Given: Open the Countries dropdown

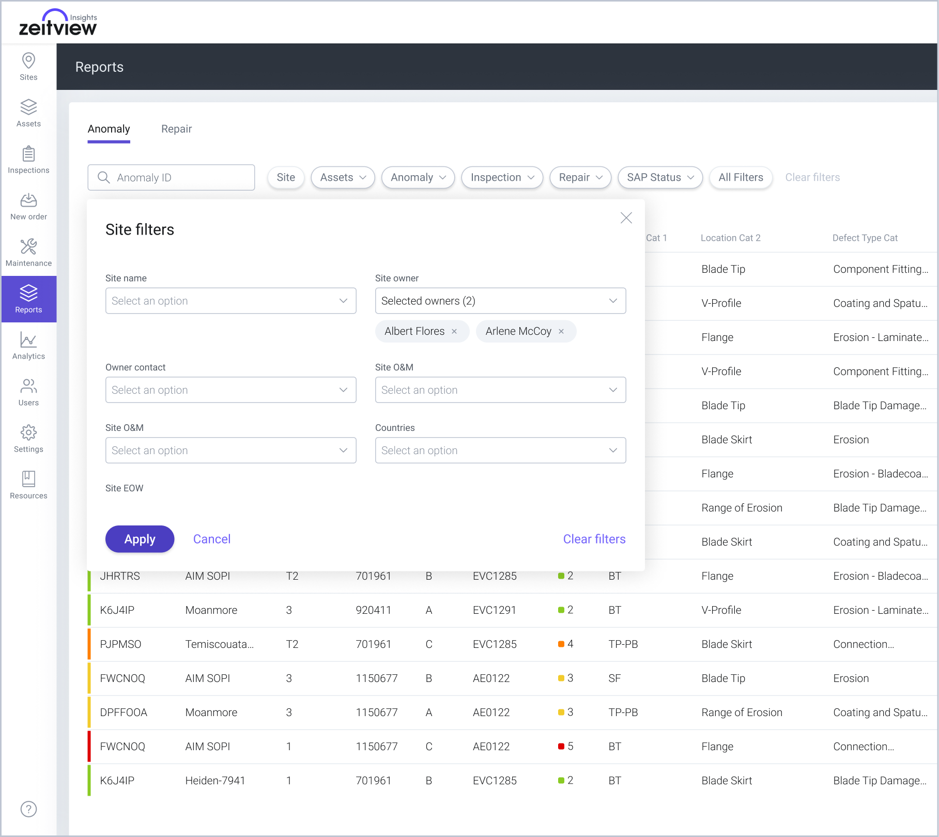Looking at the screenshot, I should 500,451.
